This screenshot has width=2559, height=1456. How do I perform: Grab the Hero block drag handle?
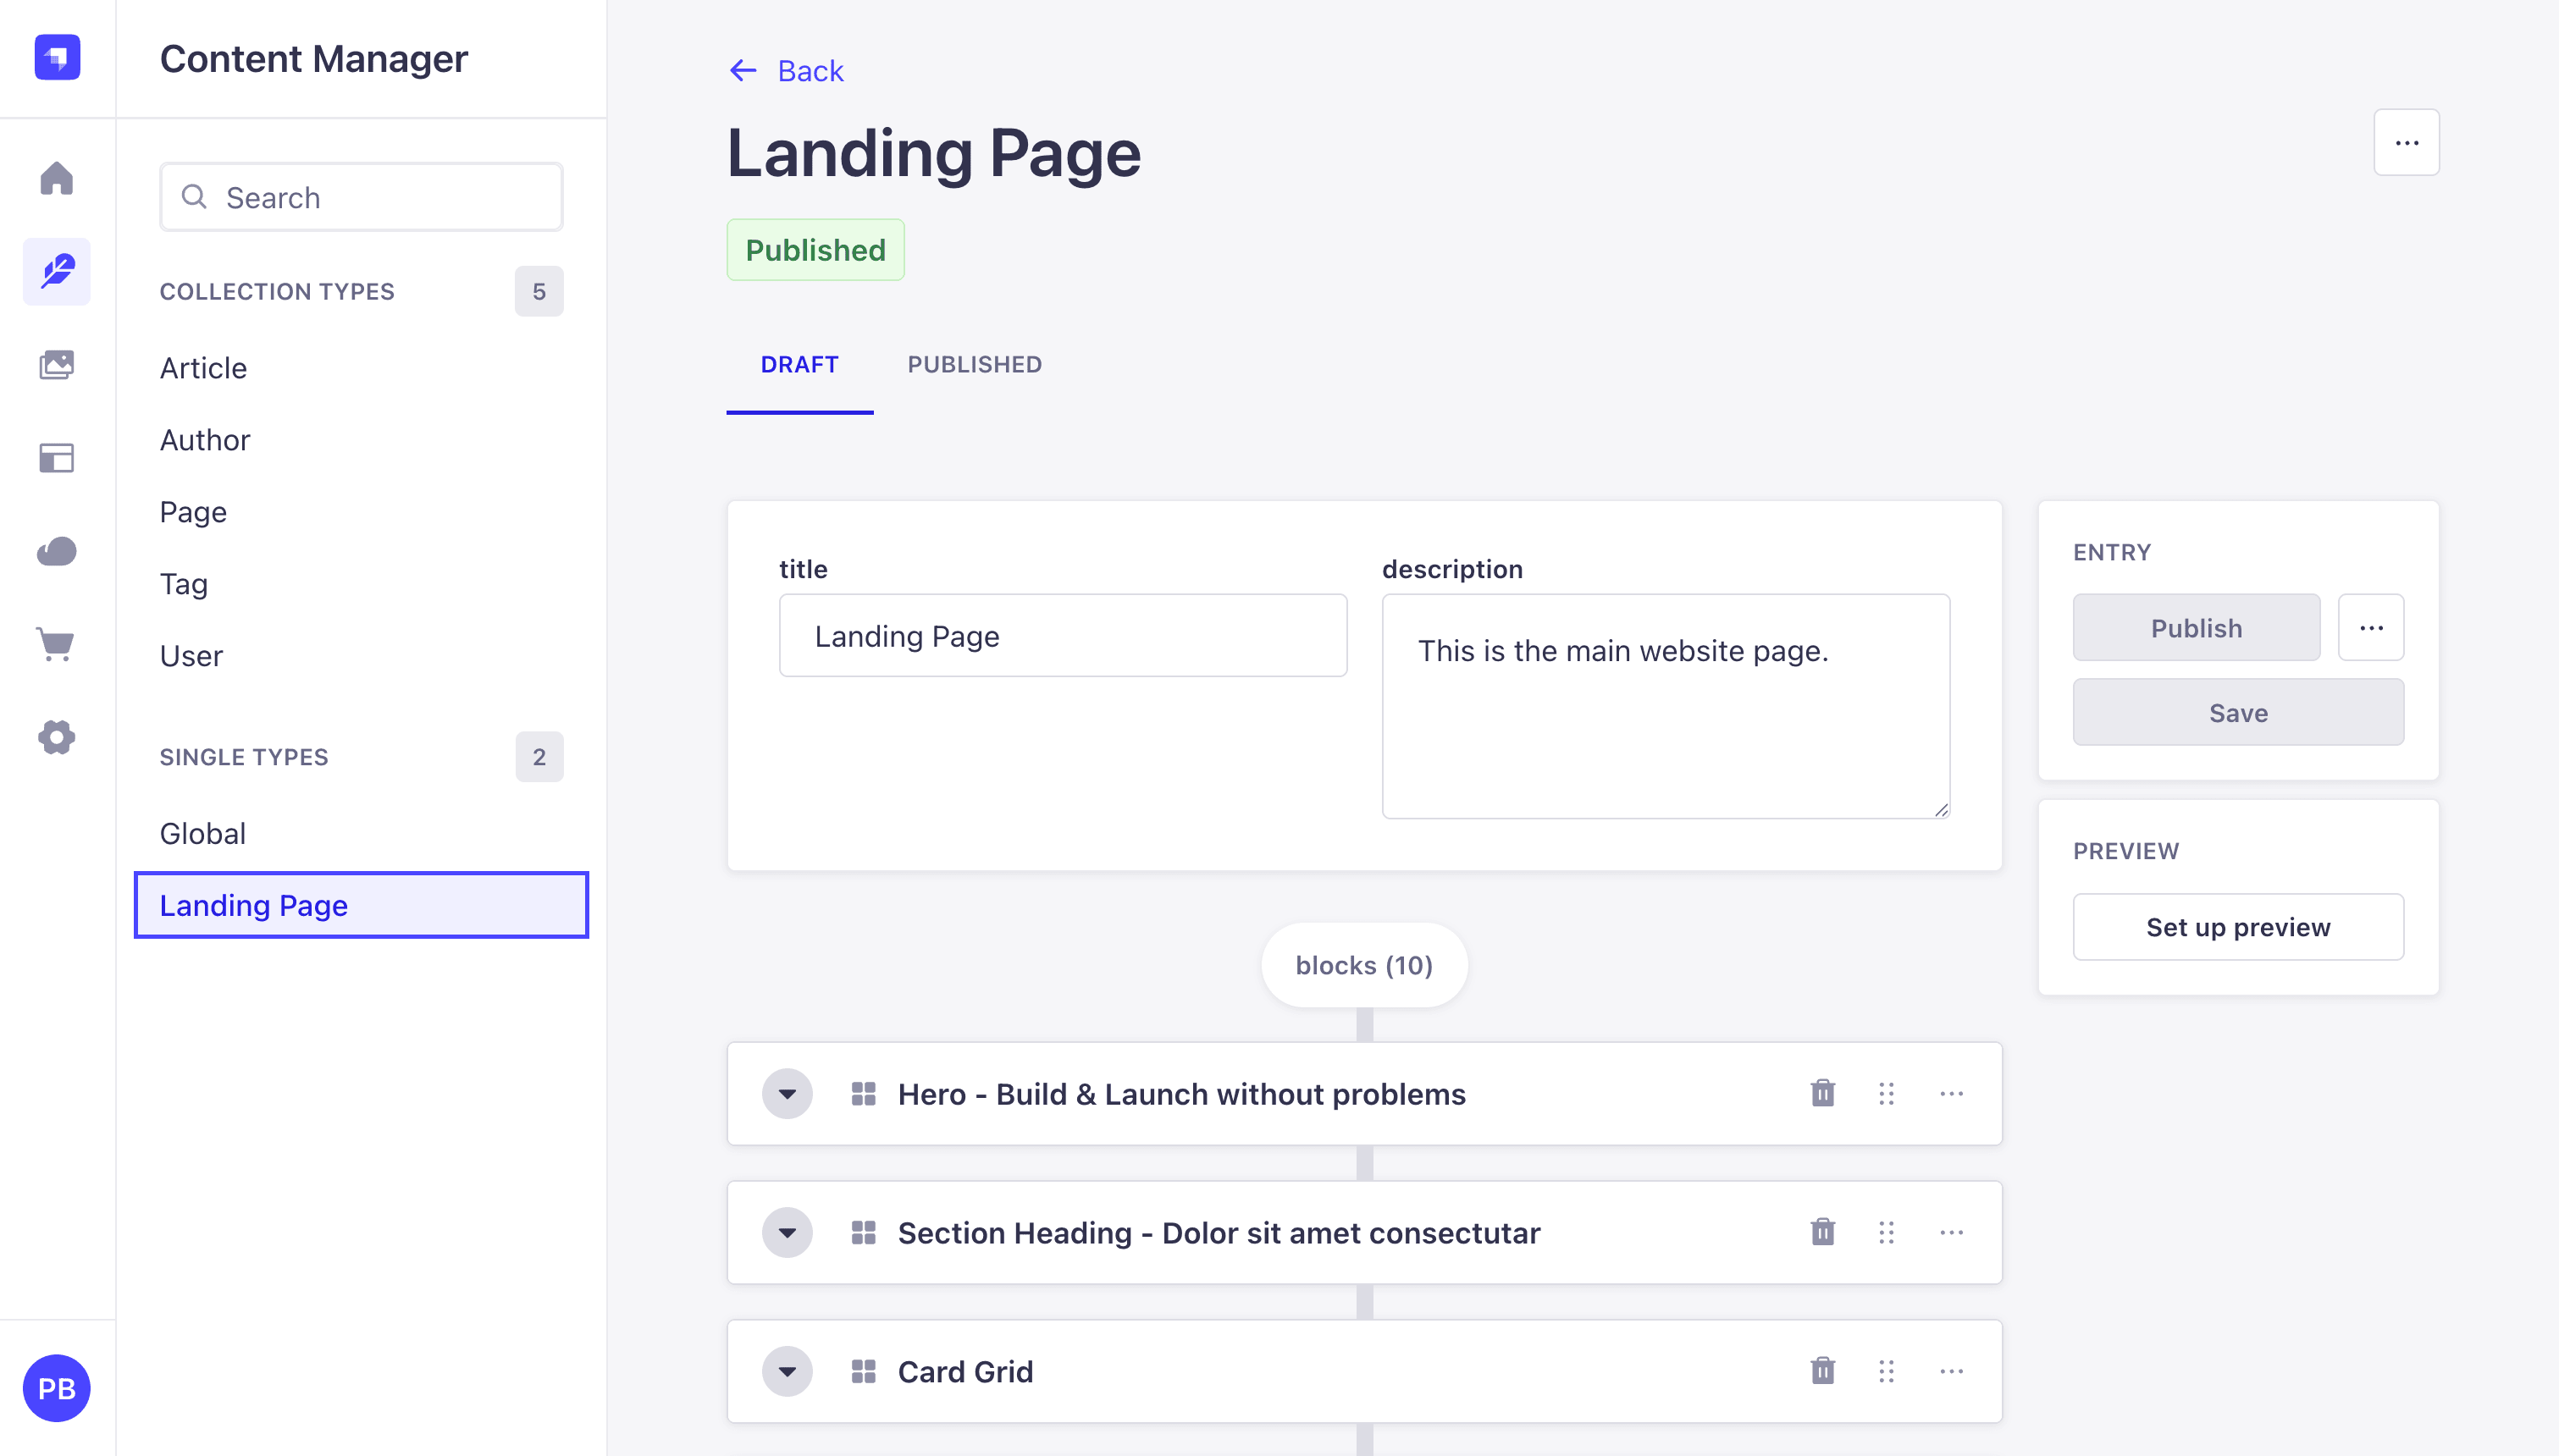[x=1886, y=1093]
